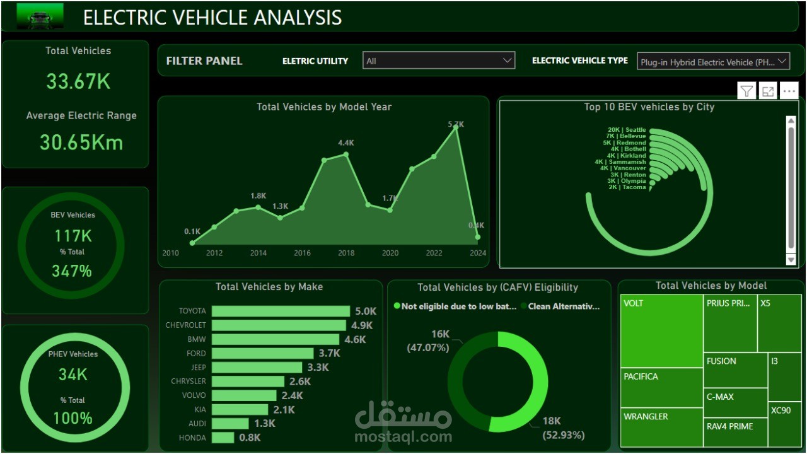Select the JEEP bar in the Make chart
This screenshot has width=807, height=454.
pyautogui.click(x=257, y=367)
